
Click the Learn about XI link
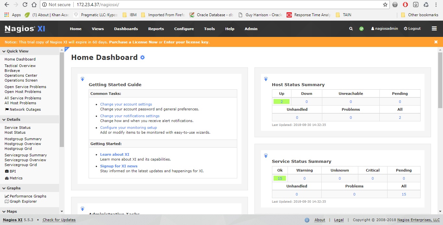115,154
